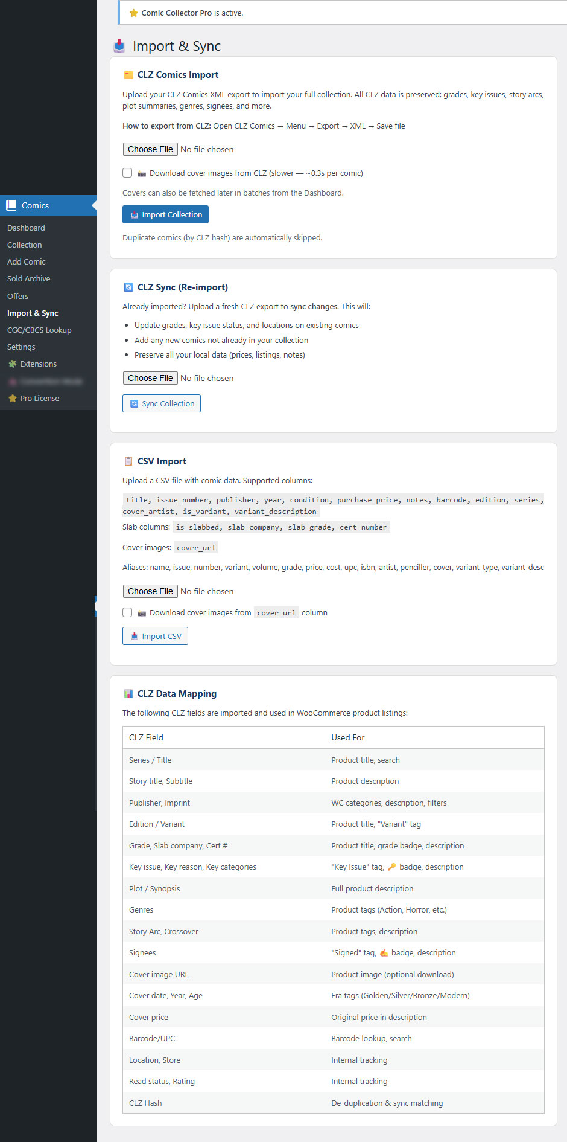Click the Sync Collection button
This screenshot has width=567, height=1142.
(x=162, y=404)
